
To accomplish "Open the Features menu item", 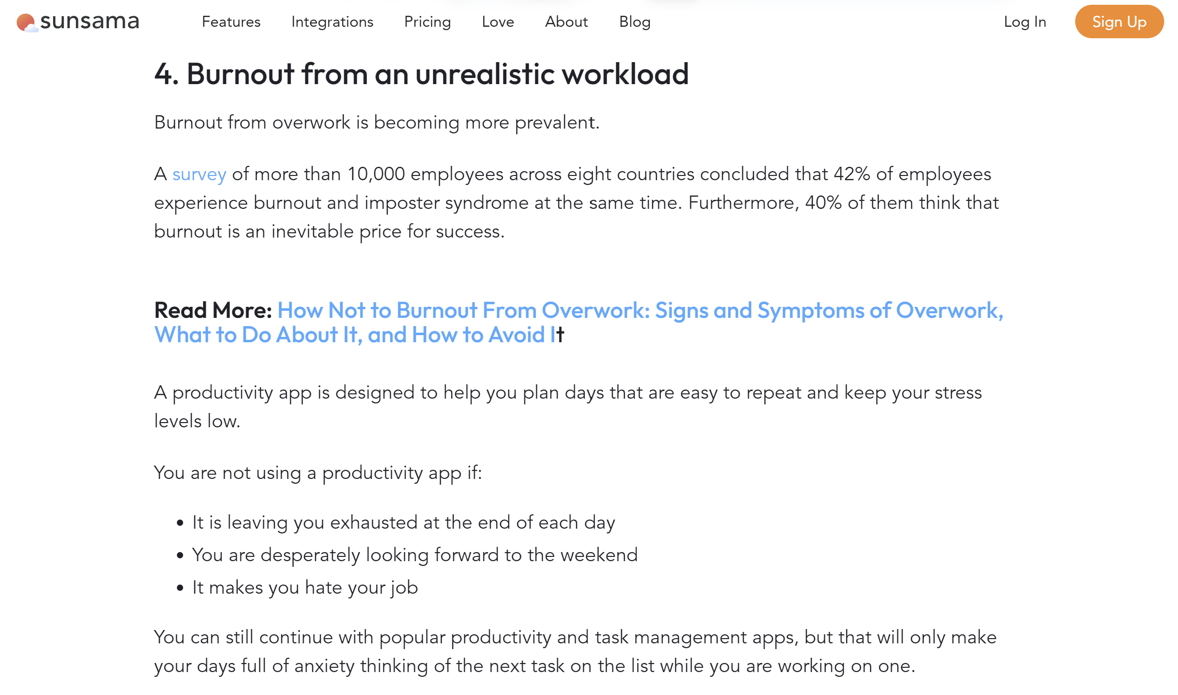I will click(231, 22).
